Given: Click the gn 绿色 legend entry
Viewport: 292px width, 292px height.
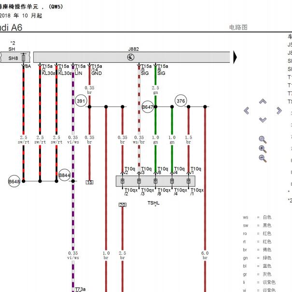Looking at the screenshot, I should [257, 258].
